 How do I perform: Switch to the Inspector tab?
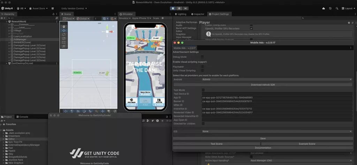coord(198,14)
